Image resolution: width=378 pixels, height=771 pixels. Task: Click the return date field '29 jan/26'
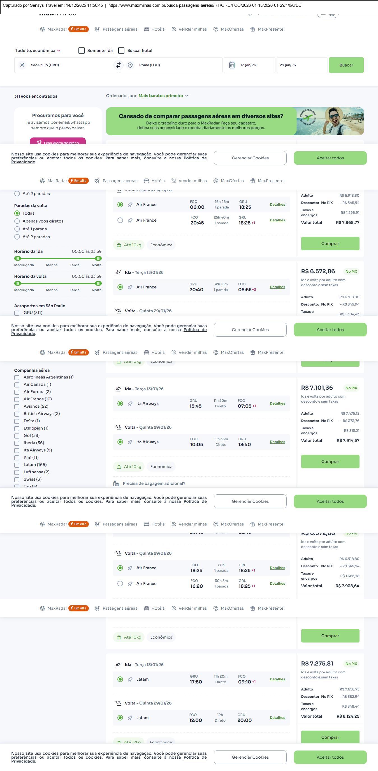tap(302, 65)
